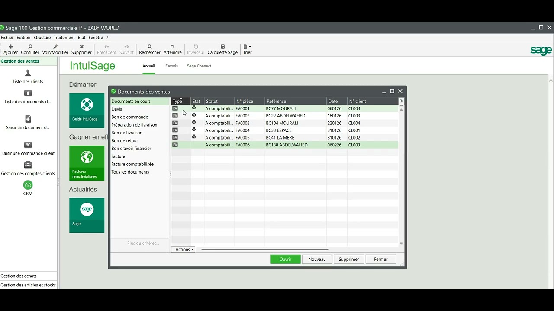Select Devis document type
This screenshot has height=311, width=554.
click(117, 109)
